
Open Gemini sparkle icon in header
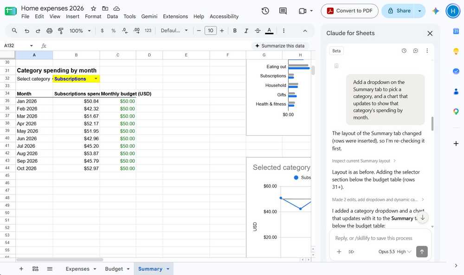[x=435, y=11]
